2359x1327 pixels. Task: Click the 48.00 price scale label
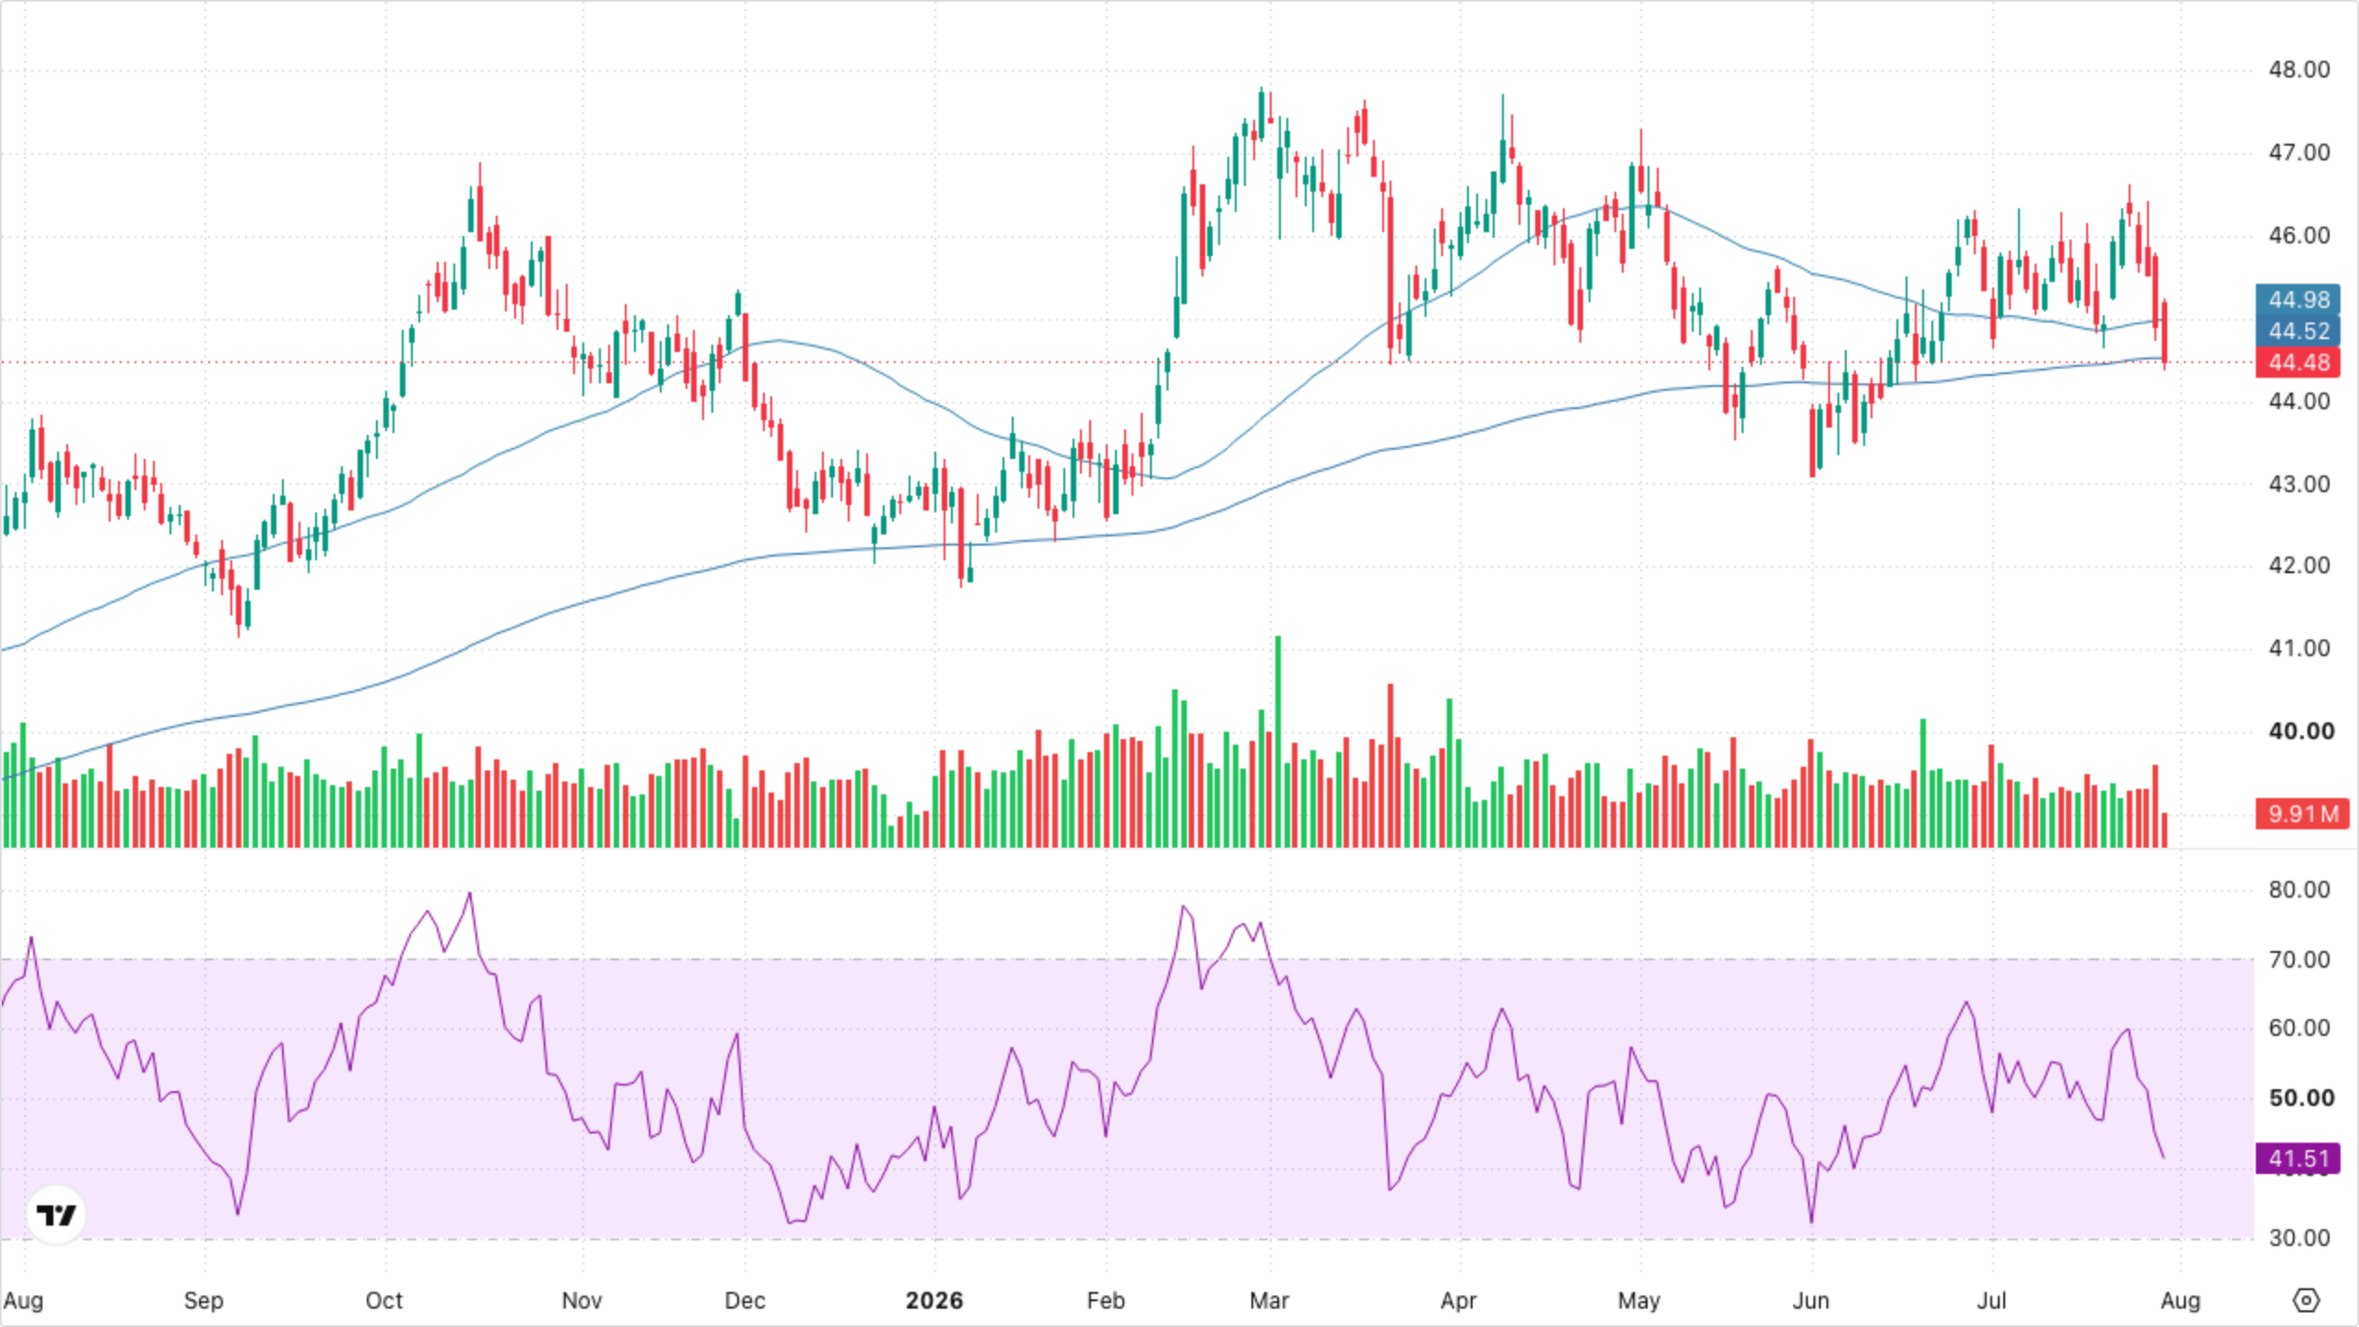[2299, 69]
